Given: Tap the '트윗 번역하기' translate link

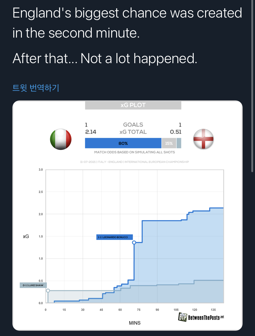Looking at the screenshot, I should [36, 88].
